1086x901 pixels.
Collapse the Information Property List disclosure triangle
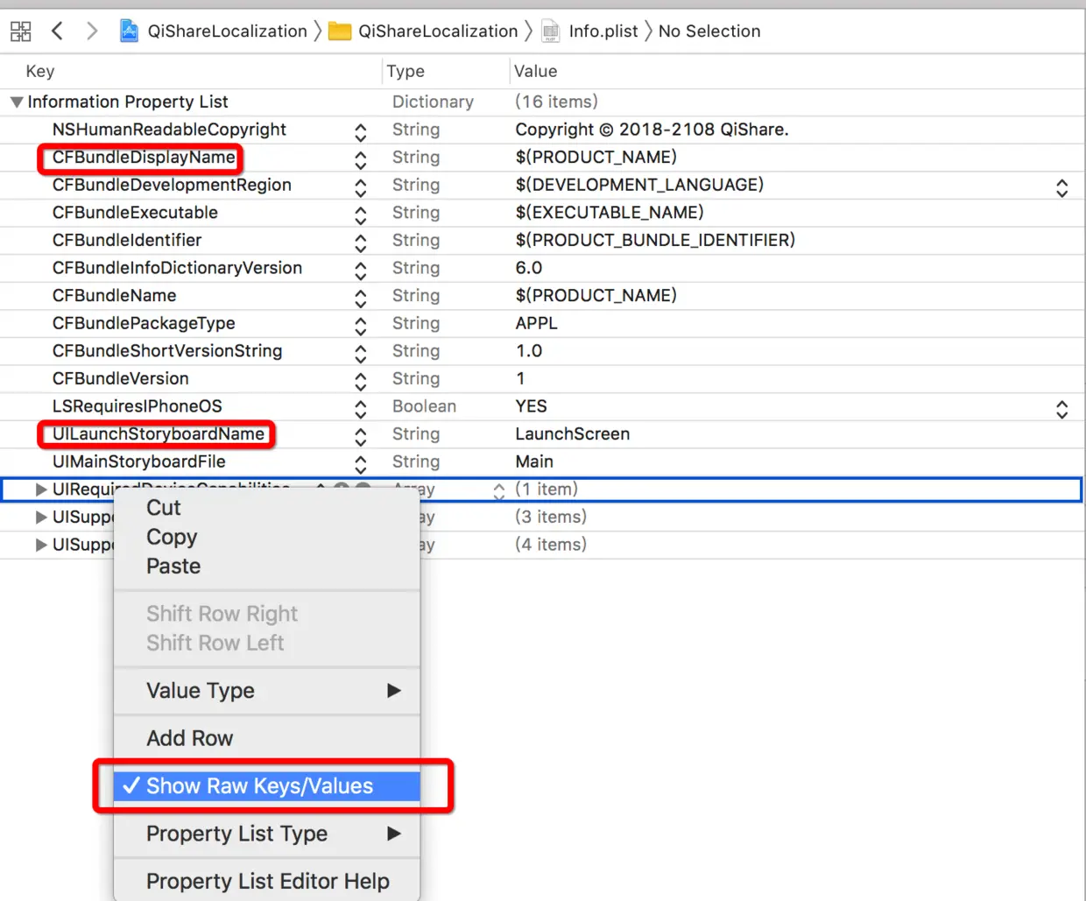[15, 102]
